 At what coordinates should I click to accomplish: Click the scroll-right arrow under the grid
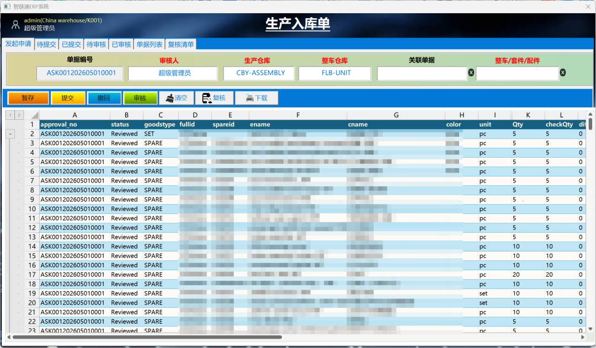click(x=583, y=337)
